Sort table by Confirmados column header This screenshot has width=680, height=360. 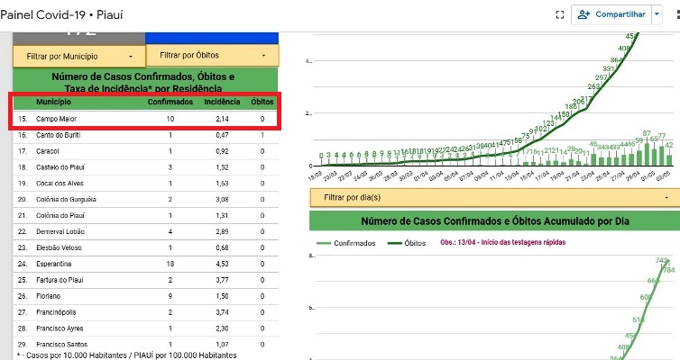click(x=170, y=102)
